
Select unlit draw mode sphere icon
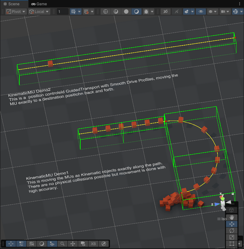(x=126, y=12)
